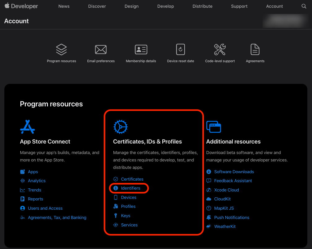Open Code-level support tools icon

coord(220,49)
